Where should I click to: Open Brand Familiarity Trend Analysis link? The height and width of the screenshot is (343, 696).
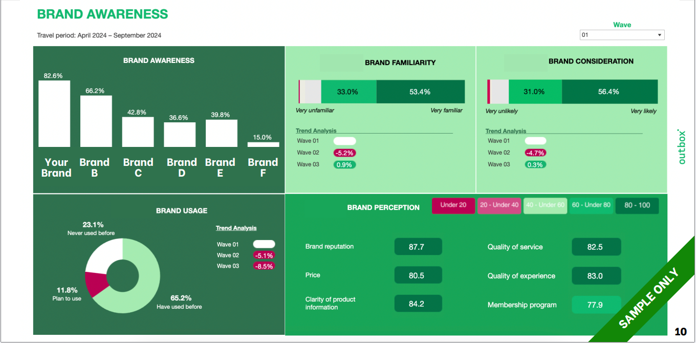(316, 131)
